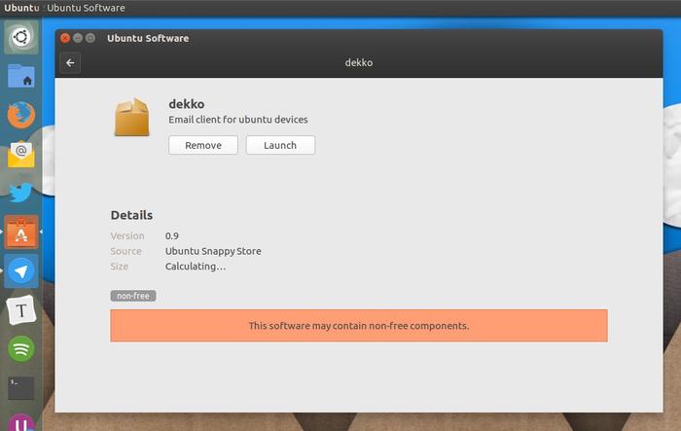The width and height of the screenshot is (681, 431).
Task: Click the dekko package box icon
Action: click(x=132, y=118)
